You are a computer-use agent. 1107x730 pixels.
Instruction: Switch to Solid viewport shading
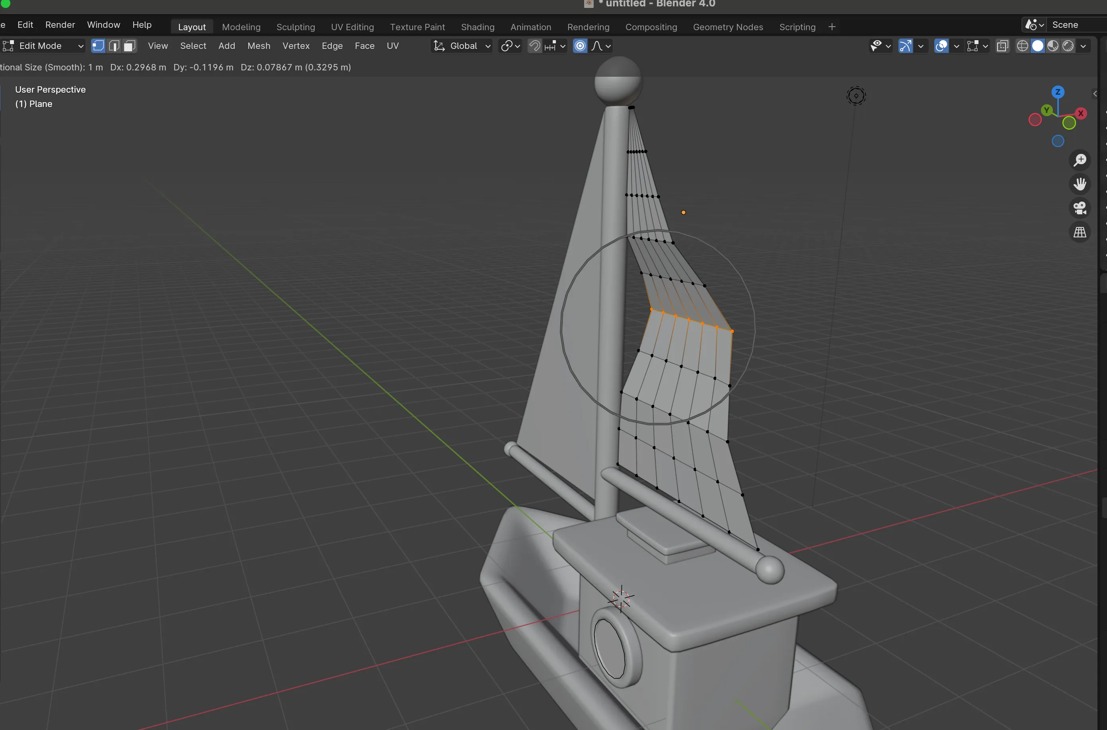coord(1038,46)
